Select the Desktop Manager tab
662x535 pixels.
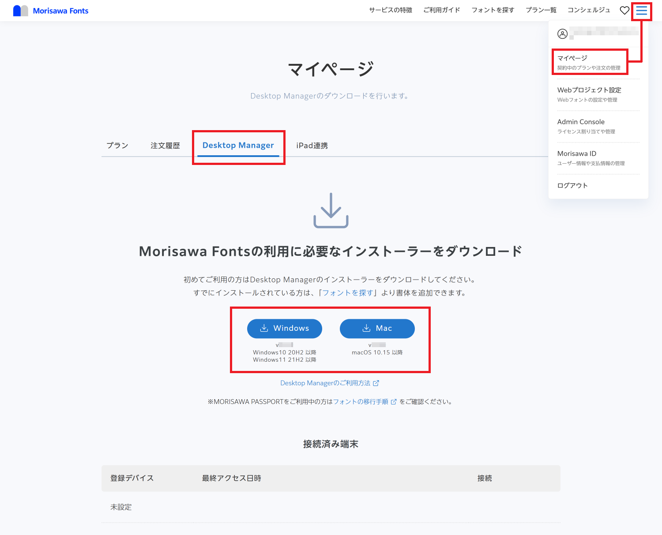point(238,146)
